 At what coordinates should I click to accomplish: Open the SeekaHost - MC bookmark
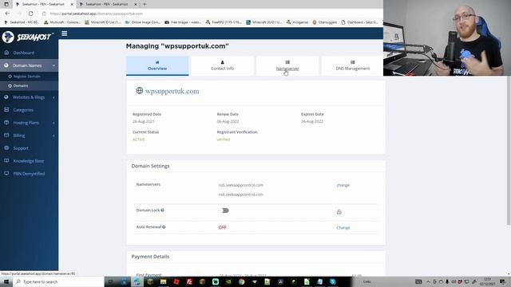tap(22, 22)
